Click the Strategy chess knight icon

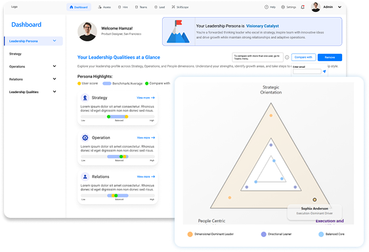click(x=85, y=97)
